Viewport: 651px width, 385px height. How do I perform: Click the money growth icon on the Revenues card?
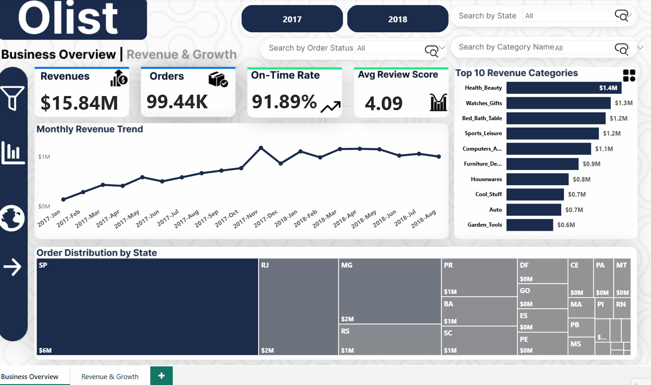click(x=119, y=79)
